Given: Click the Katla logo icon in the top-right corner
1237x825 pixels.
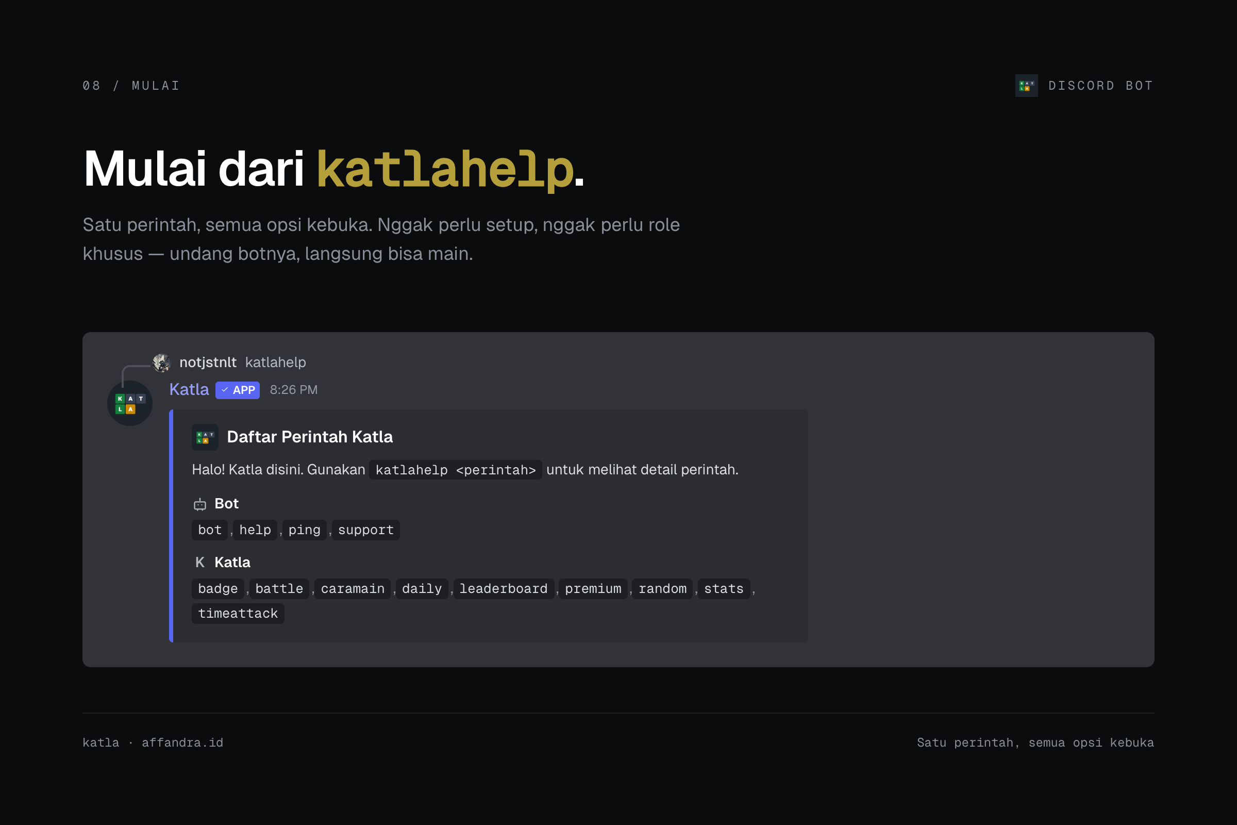Looking at the screenshot, I should (x=1026, y=85).
